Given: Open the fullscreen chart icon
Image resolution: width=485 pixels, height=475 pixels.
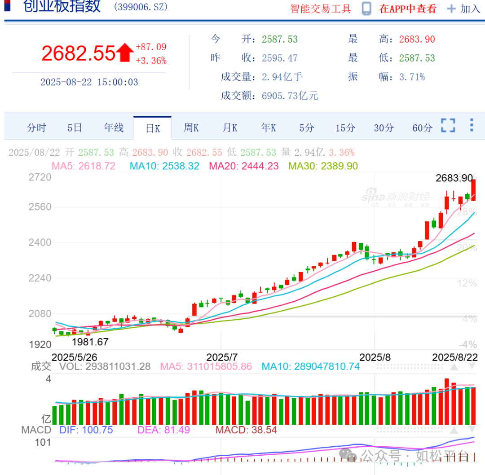Looking at the screenshot, I should (448, 126).
